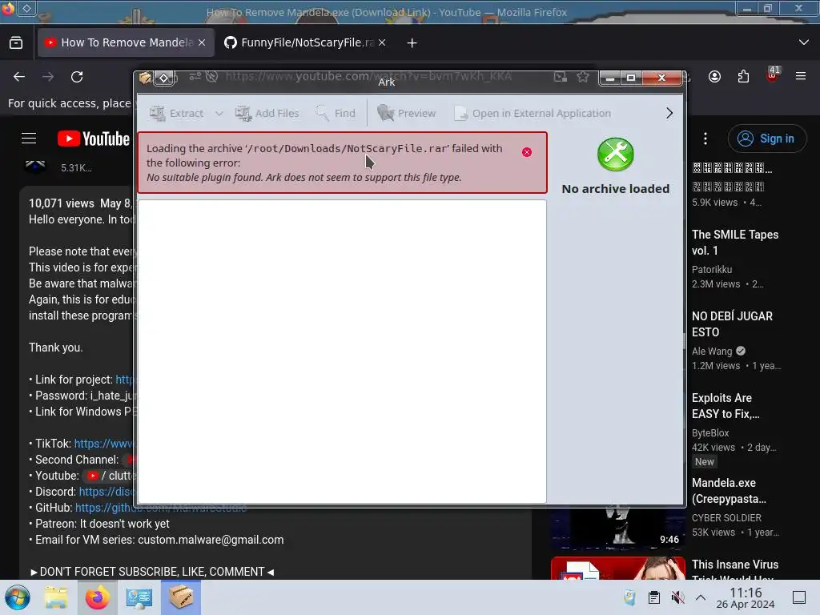
Task: Open system settings icon on taskbar
Action: click(x=139, y=597)
